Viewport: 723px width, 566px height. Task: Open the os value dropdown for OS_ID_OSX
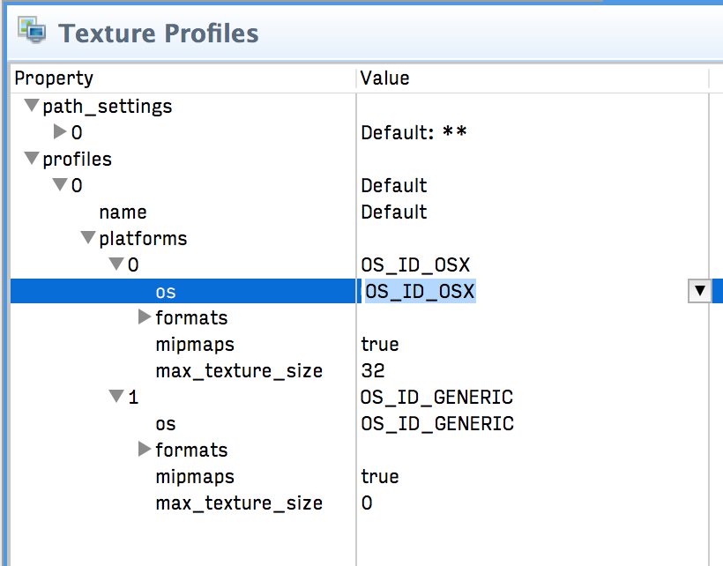tap(699, 291)
